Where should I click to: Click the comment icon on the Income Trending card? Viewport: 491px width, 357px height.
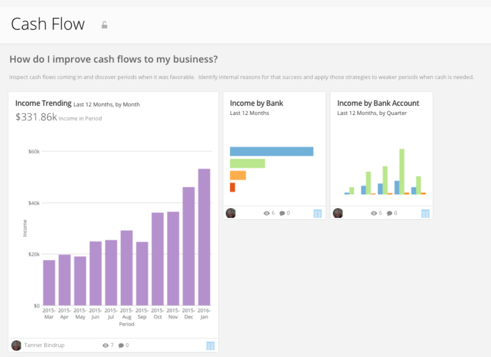(120, 345)
